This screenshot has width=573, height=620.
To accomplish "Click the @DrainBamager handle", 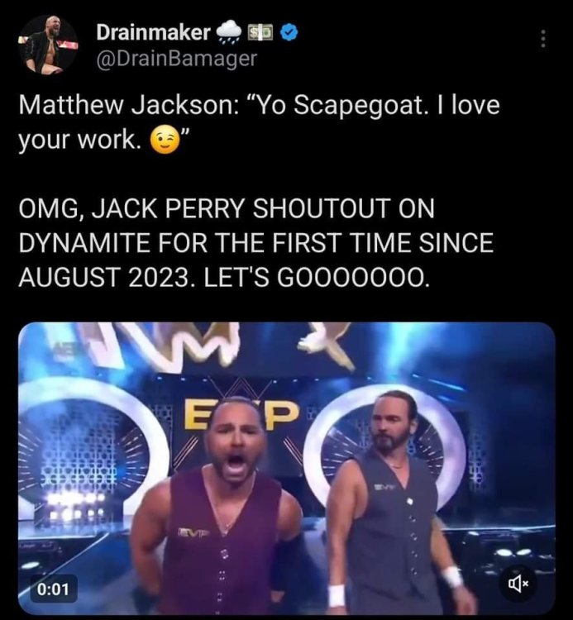I will (x=176, y=59).
